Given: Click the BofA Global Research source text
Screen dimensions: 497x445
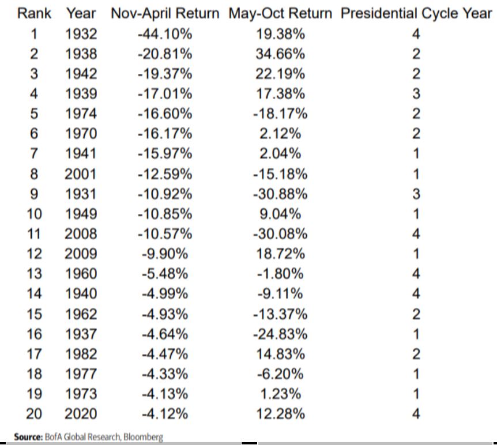Looking at the screenshot, I should [x=89, y=437].
